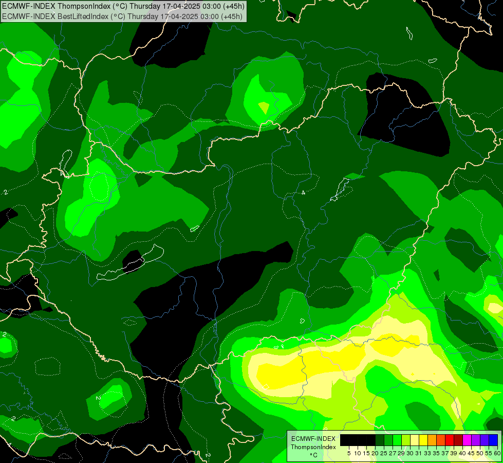Click the contour label 4 on the map
Image resolution: width=503 pixels, height=463 pixels.
click(x=303, y=192)
